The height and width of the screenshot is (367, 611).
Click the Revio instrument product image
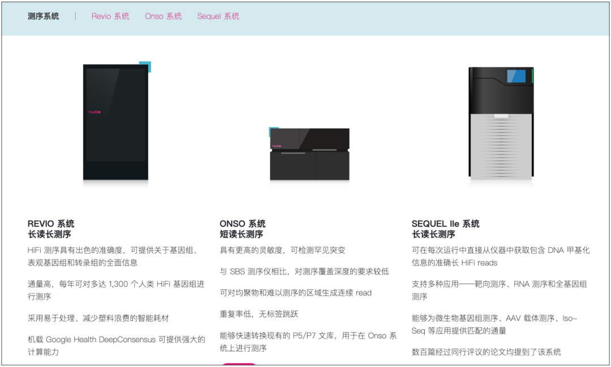[x=116, y=122]
